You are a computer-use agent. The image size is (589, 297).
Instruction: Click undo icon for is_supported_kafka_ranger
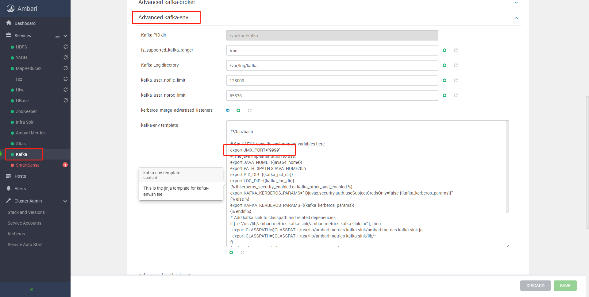(456, 50)
